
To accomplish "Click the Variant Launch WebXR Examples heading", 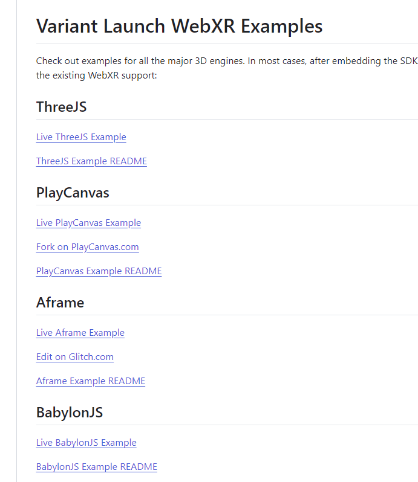I will pyautogui.click(x=179, y=26).
